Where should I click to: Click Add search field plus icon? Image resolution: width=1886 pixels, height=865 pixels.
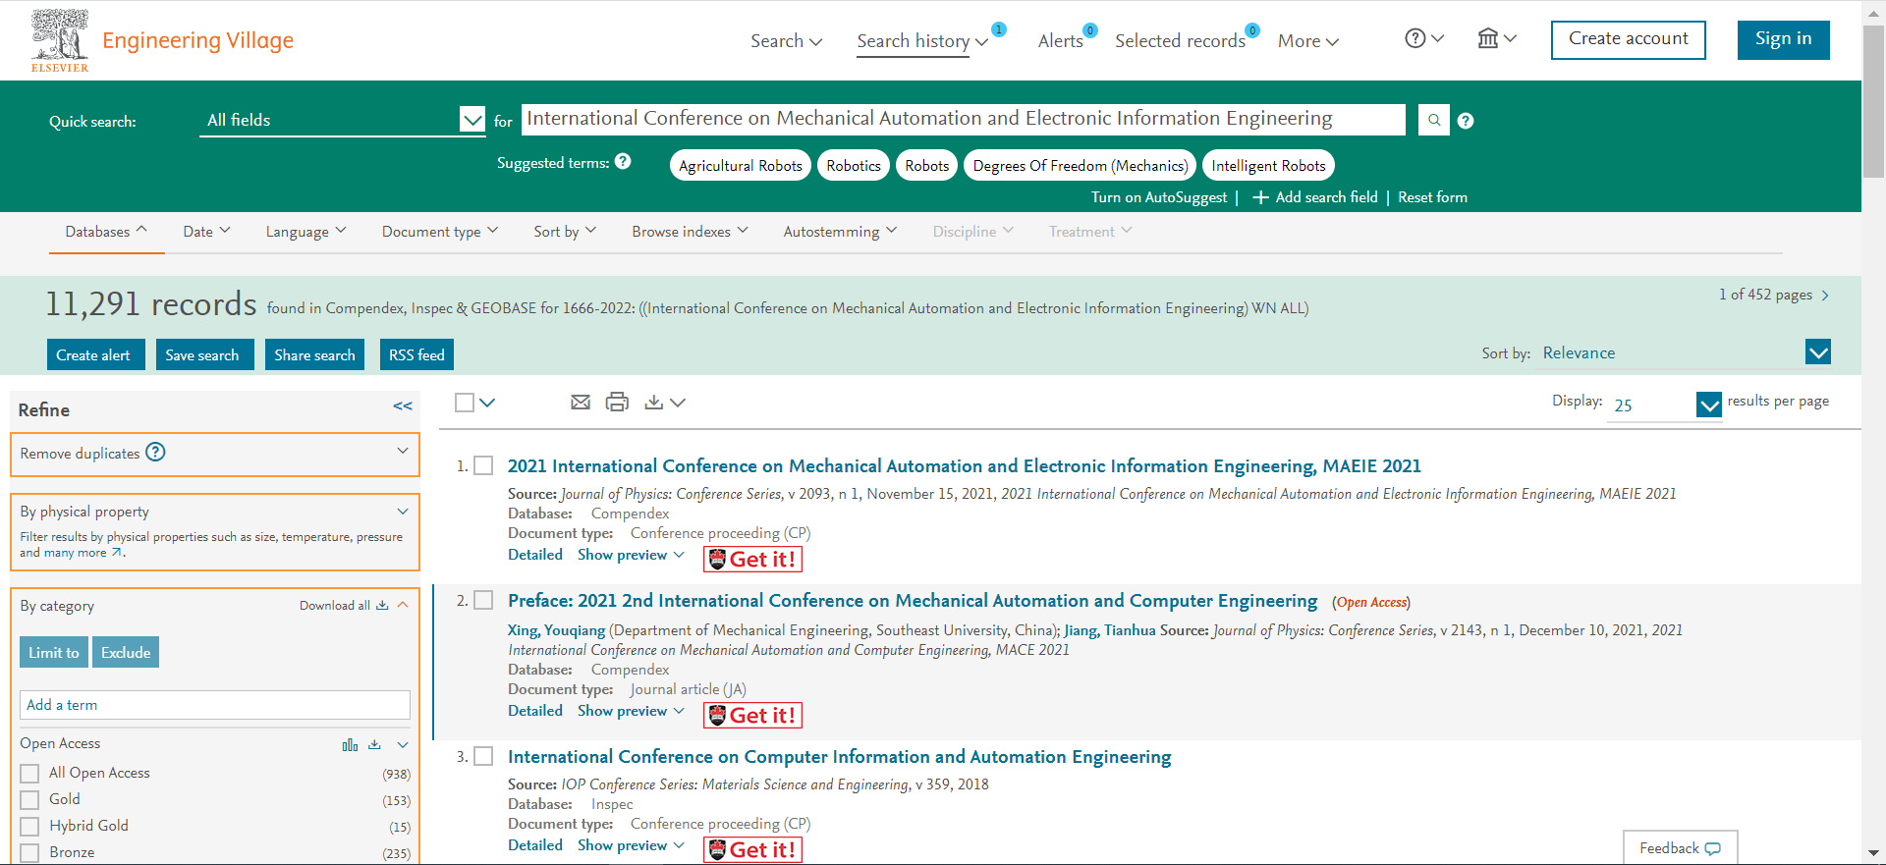[1261, 197]
